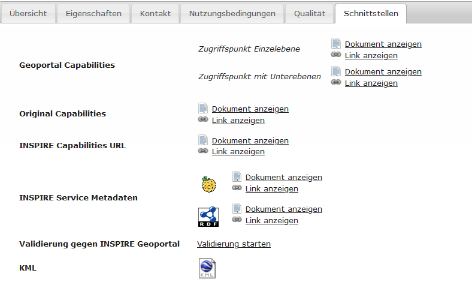This screenshot has width=472, height=288.
Task: Click document icon for Zugriffspunkt Einzelebene
Action: pos(336,43)
